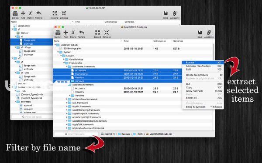Click the ~SDK folder in path bar
262x163 pixels.
coord(138,134)
